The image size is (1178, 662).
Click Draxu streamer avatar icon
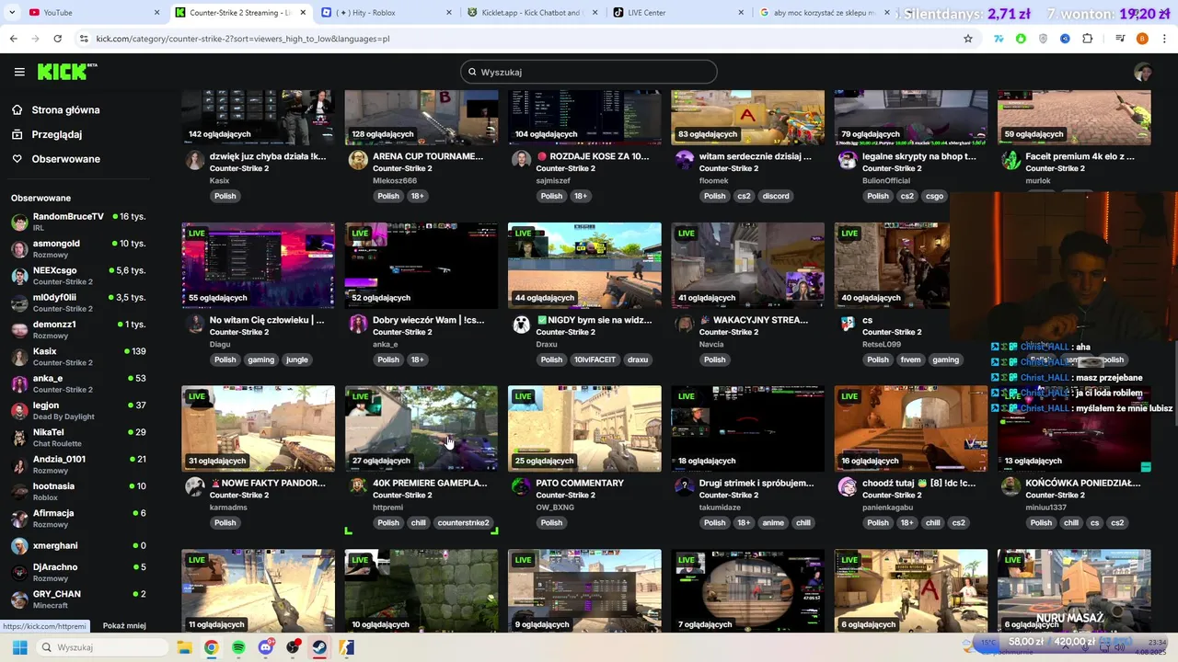(521, 324)
